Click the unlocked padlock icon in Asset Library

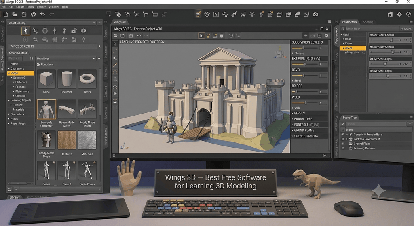(74, 31)
